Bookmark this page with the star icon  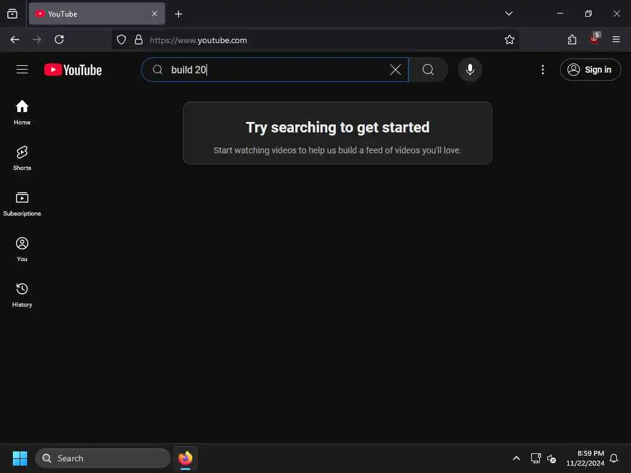509,39
